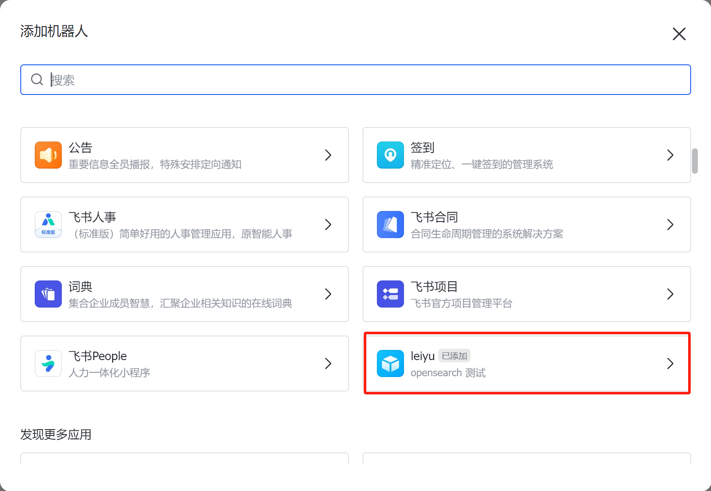Viewport: 711px width, 491px height.
Task: Click the search magnifier icon
Action: (37, 79)
